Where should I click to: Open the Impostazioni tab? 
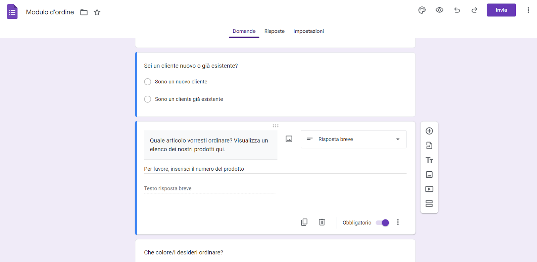pos(308,31)
